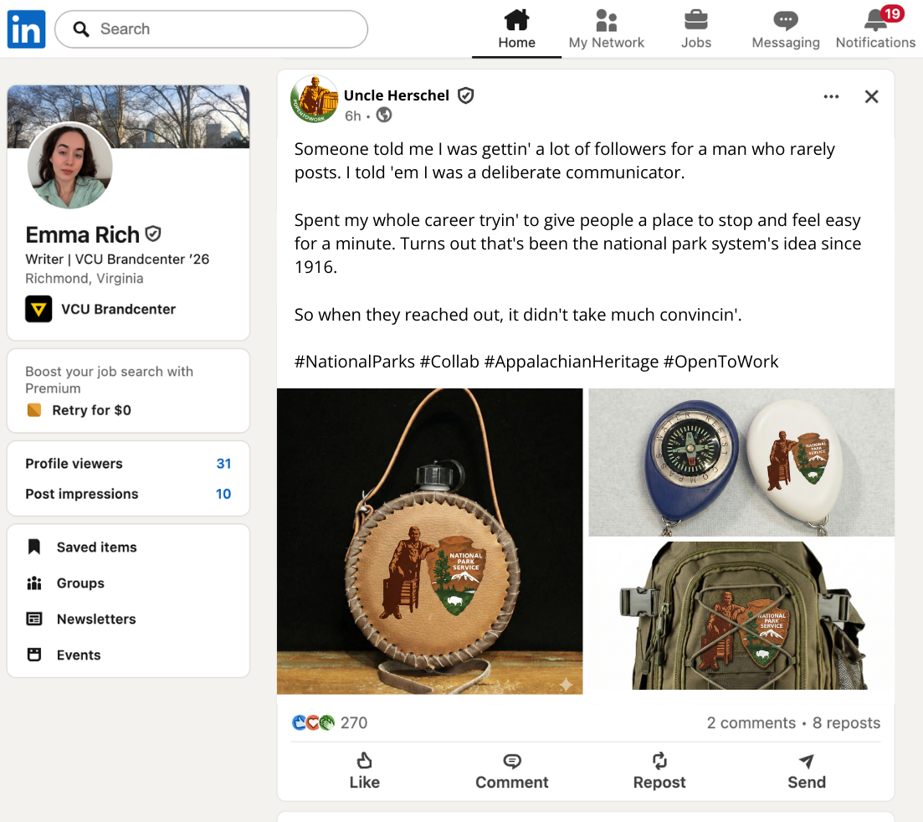Open the Notifications tab

pyautogui.click(x=875, y=28)
